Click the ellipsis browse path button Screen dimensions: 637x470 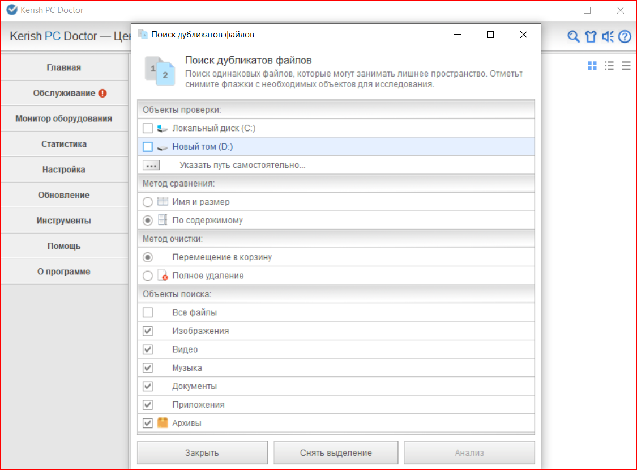point(152,165)
